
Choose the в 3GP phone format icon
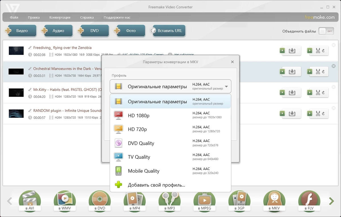239,201
